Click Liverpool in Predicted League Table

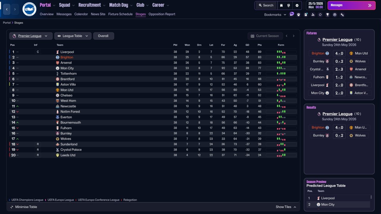328,198
